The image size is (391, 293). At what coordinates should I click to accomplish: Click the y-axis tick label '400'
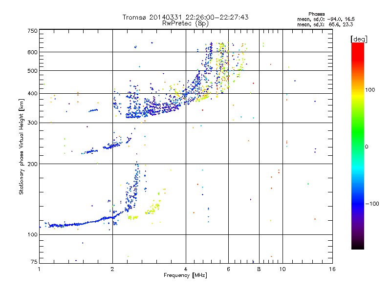(32, 94)
